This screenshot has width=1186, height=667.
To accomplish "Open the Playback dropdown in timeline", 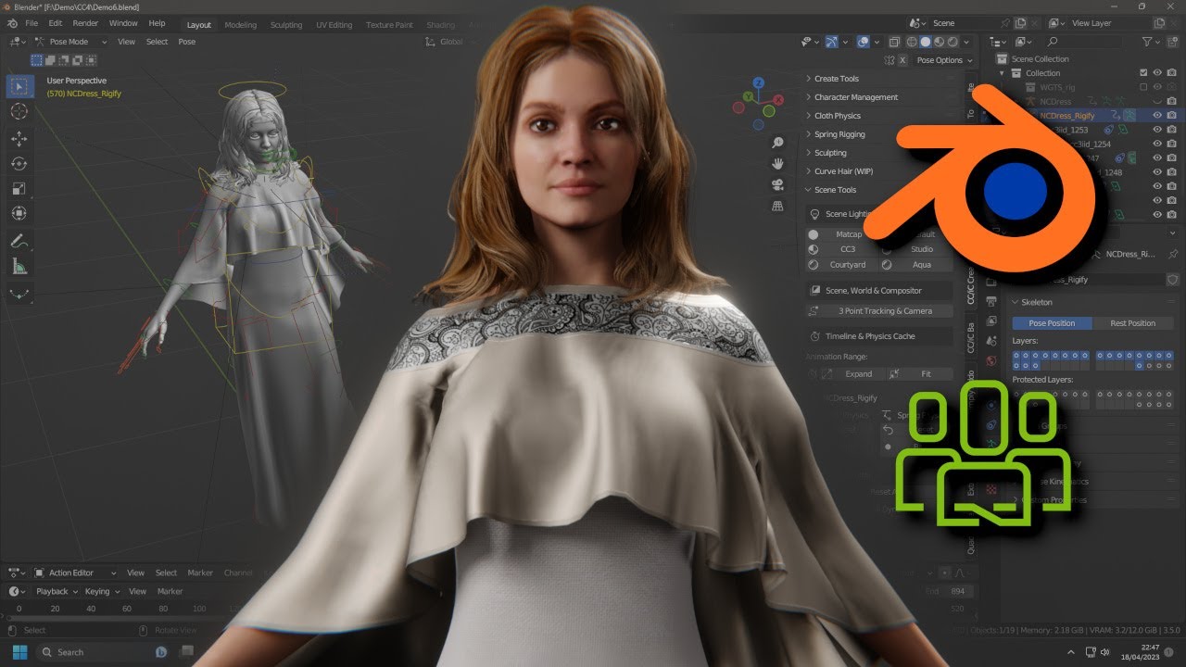I will coord(57,591).
